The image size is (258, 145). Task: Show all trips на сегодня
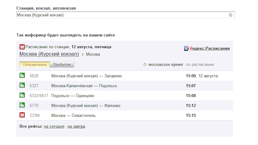[54, 126]
